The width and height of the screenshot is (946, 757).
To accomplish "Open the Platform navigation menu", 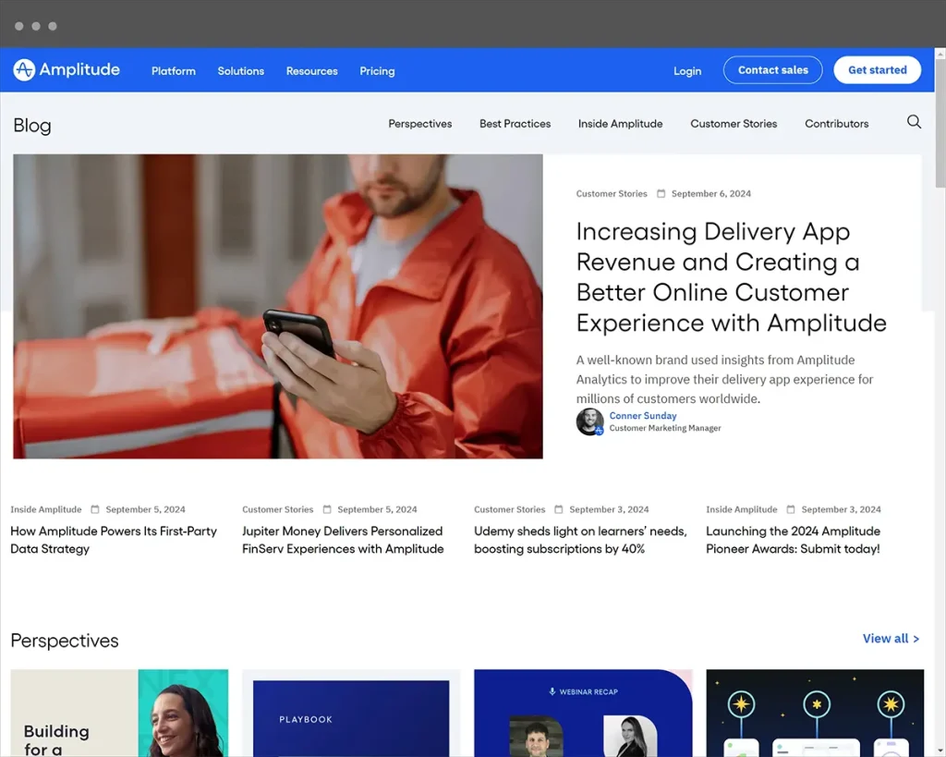I will tap(174, 71).
